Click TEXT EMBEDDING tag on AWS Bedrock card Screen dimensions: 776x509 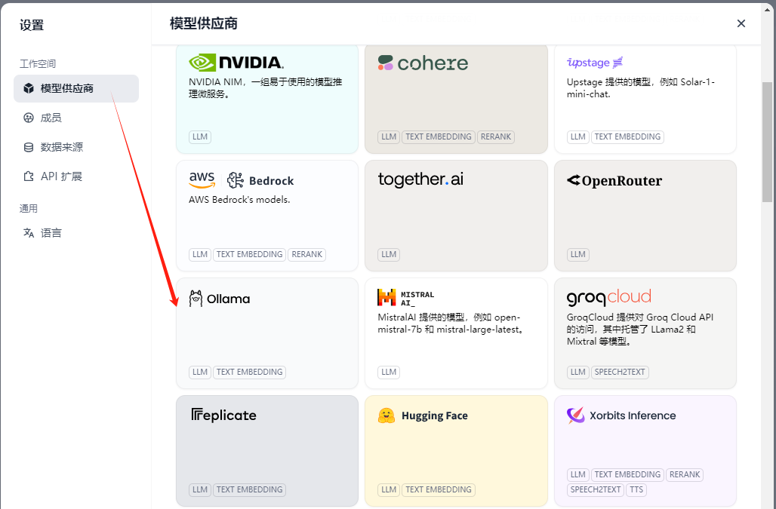[x=249, y=255]
